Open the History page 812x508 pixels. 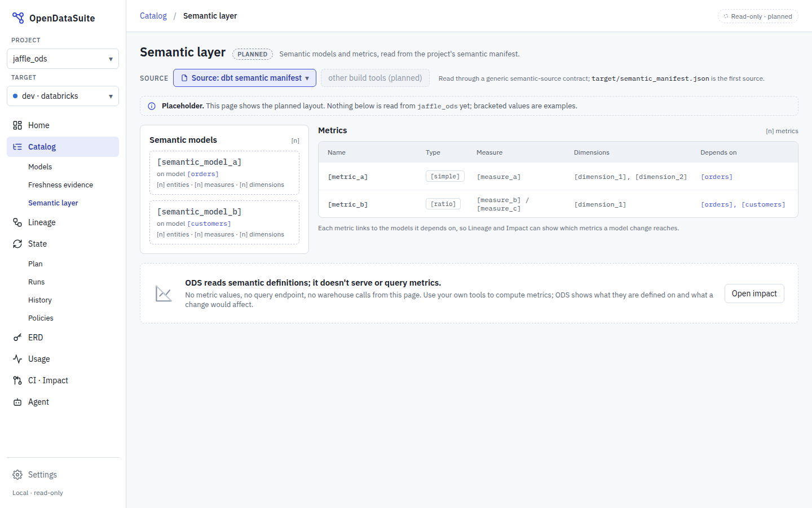pyautogui.click(x=40, y=300)
